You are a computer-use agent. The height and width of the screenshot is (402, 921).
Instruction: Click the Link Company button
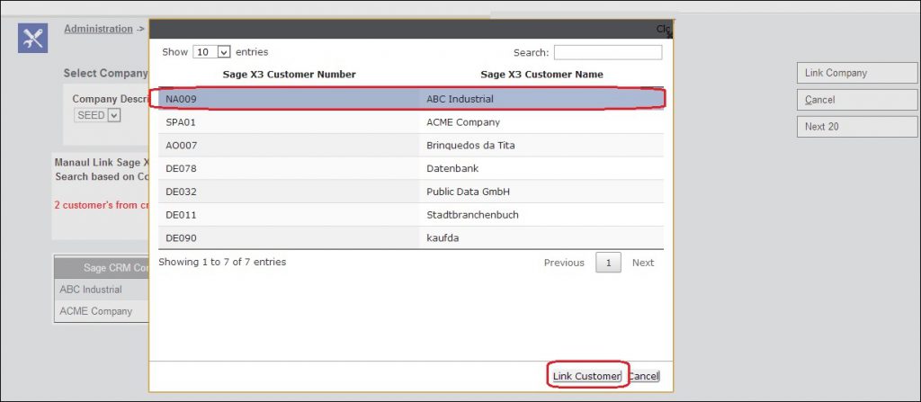coord(857,73)
